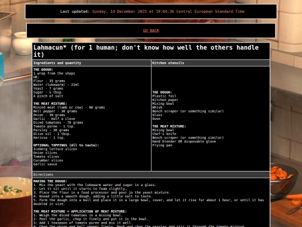Click 'Iceberg lettuce slices' topping
This screenshot has width=302, height=227.
pos(55,149)
